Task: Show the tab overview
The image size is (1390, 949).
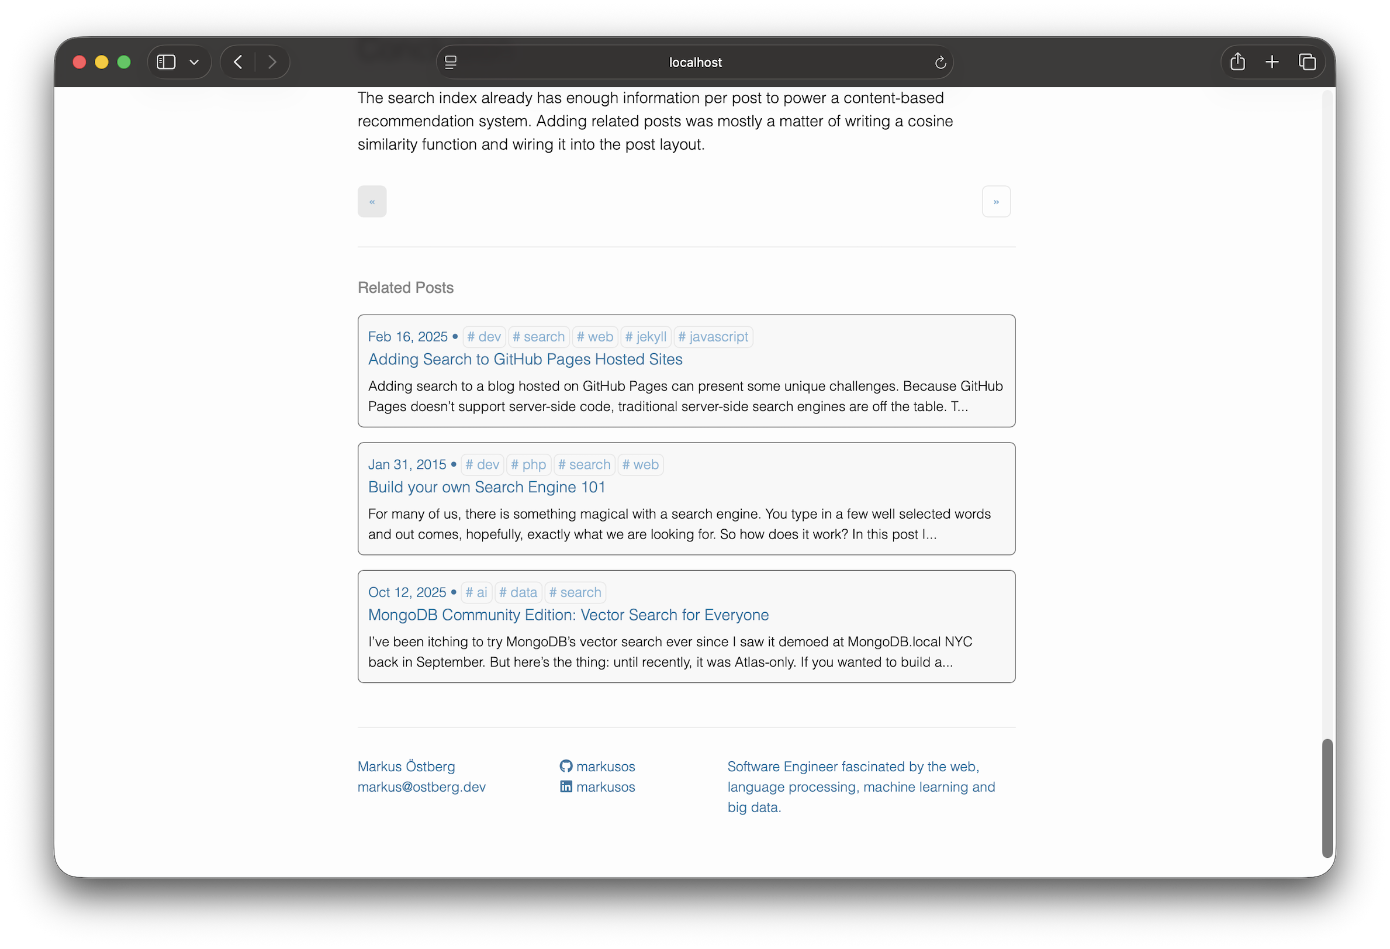Action: (x=1308, y=61)
